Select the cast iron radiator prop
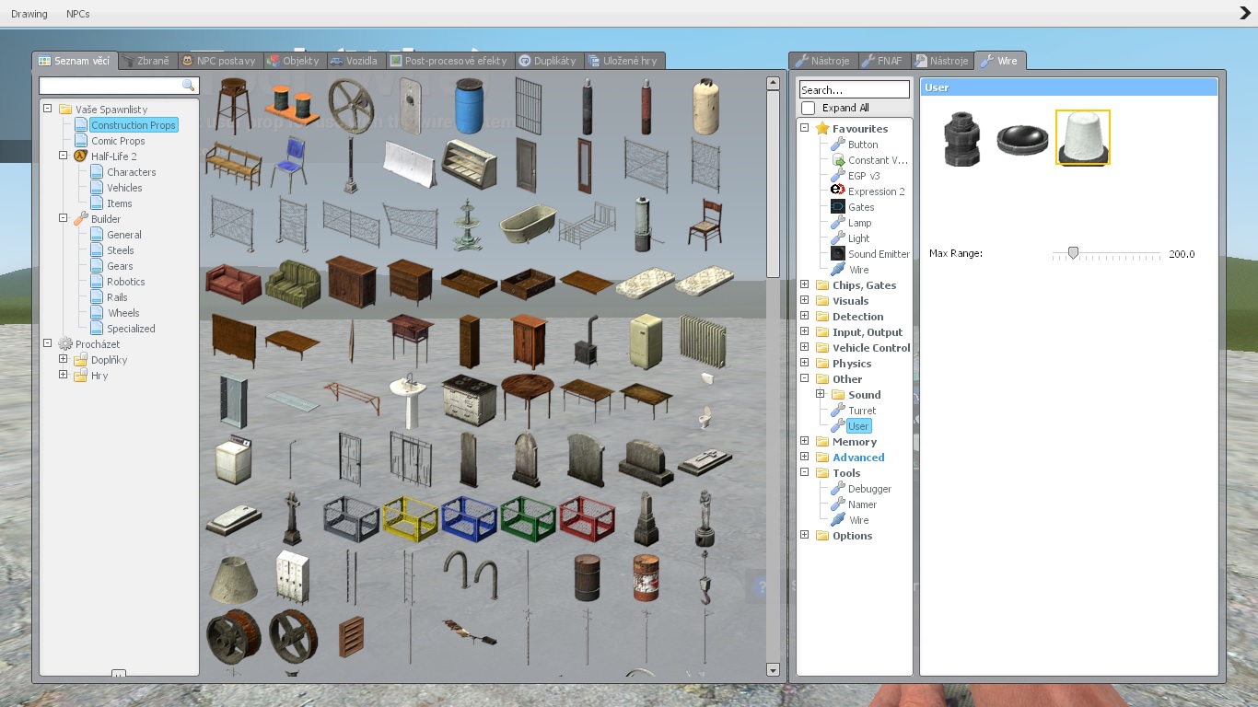1258x707 pixels. [x=705, y=341]
